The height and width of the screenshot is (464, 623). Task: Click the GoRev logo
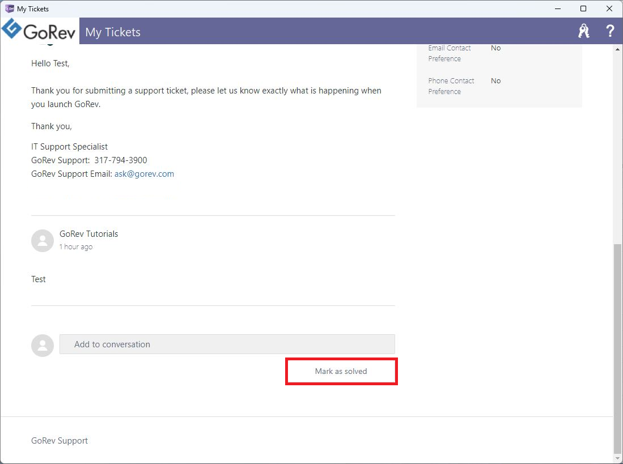(x=39, y=30)
